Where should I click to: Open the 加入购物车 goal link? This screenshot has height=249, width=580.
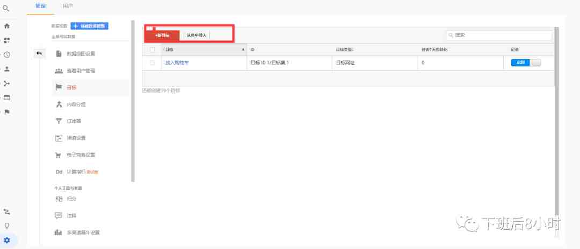coord(177,63)
